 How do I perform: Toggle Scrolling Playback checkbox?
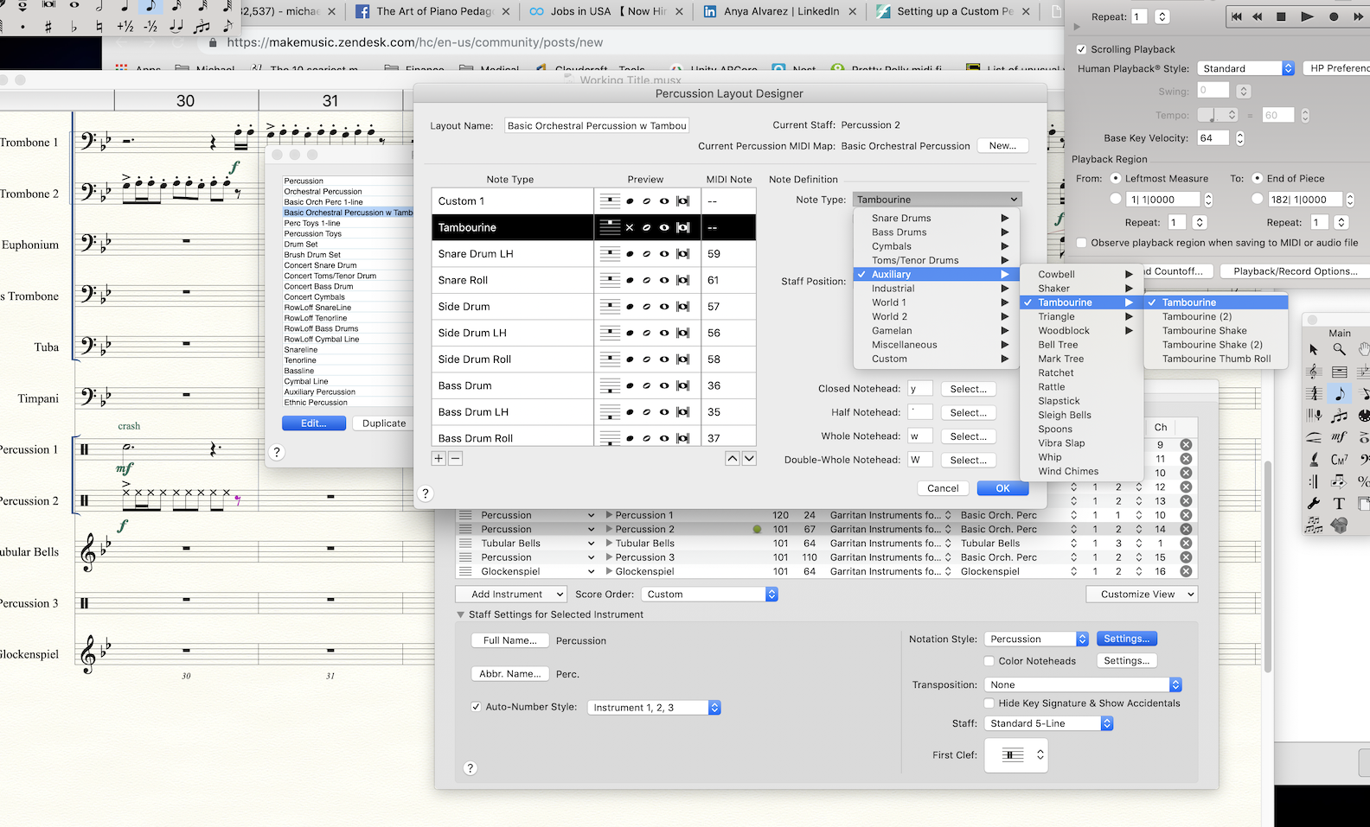pyautogui.click(x=1081, y=49)
